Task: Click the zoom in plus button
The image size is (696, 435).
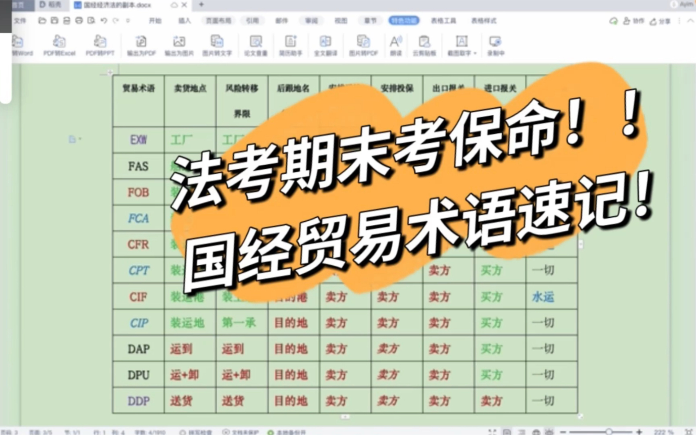Action: pos(639,432)
